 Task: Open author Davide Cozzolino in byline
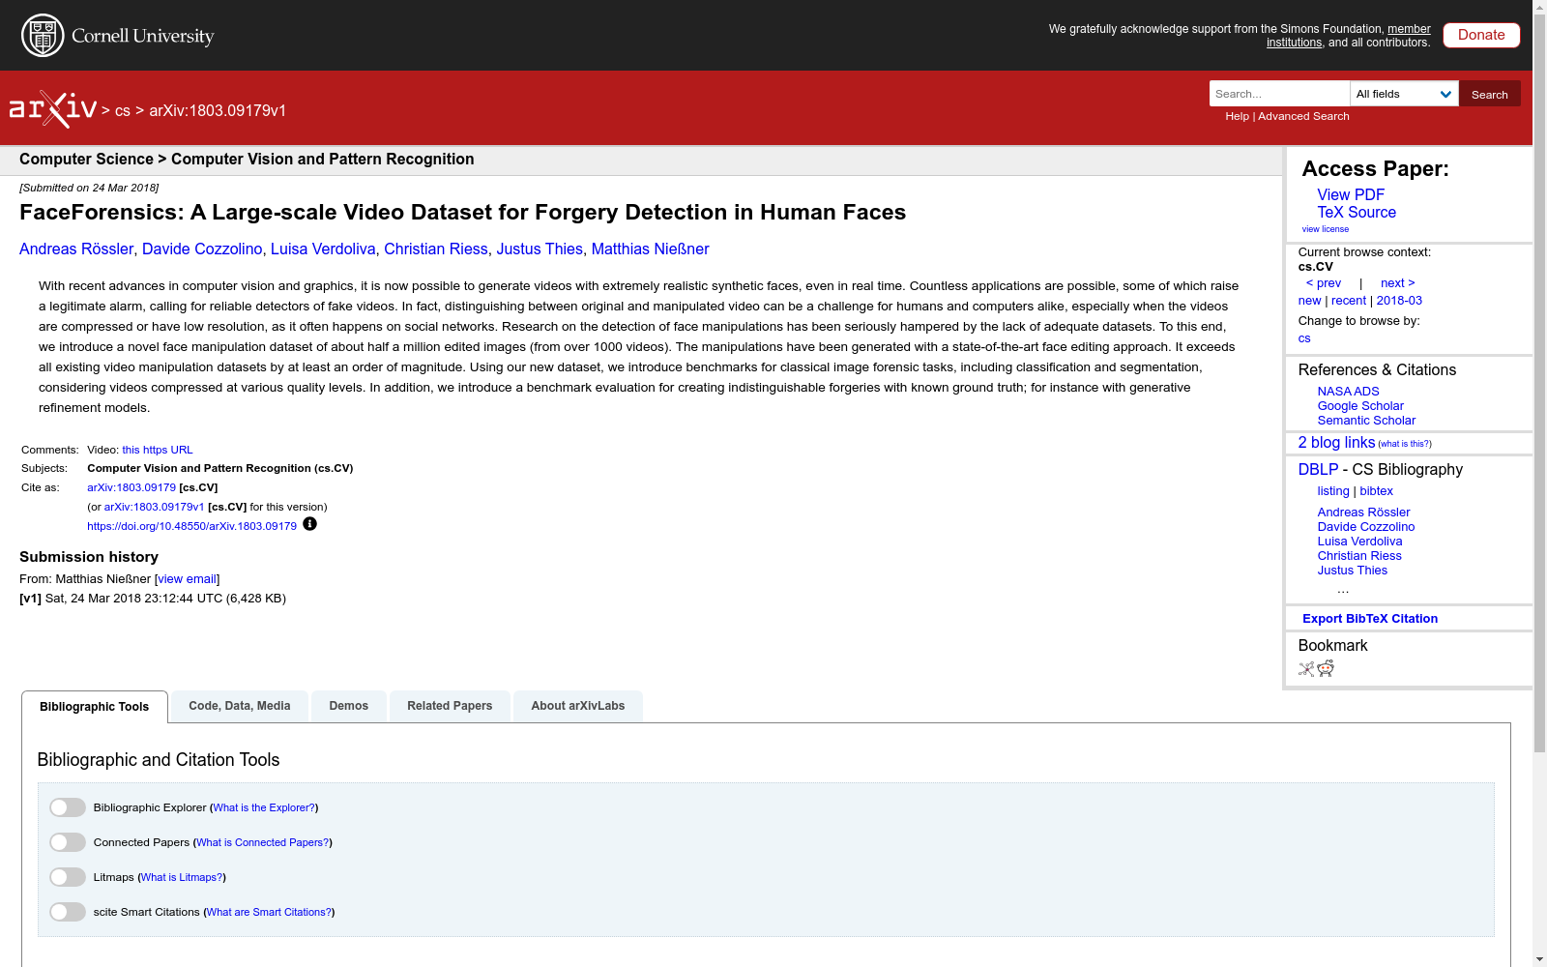click(202, 249)
